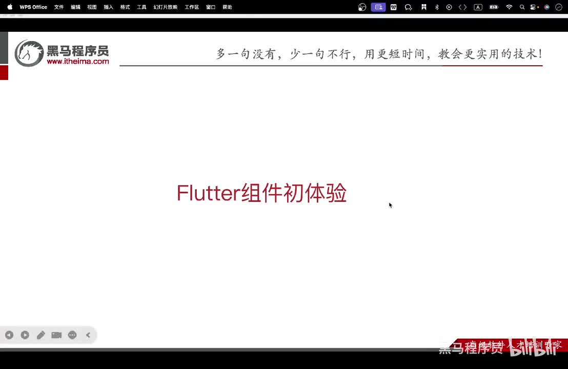Open the Bluetooth status menu
This screenshot has height=369, width=568.
tap(437, 7)
